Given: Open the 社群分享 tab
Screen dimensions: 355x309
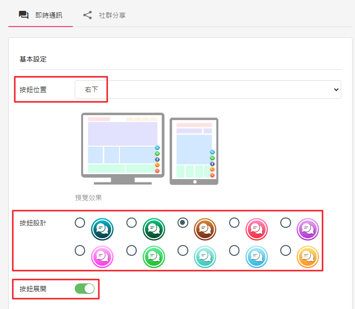Looking at the screenshot, I should coord(104,15).
